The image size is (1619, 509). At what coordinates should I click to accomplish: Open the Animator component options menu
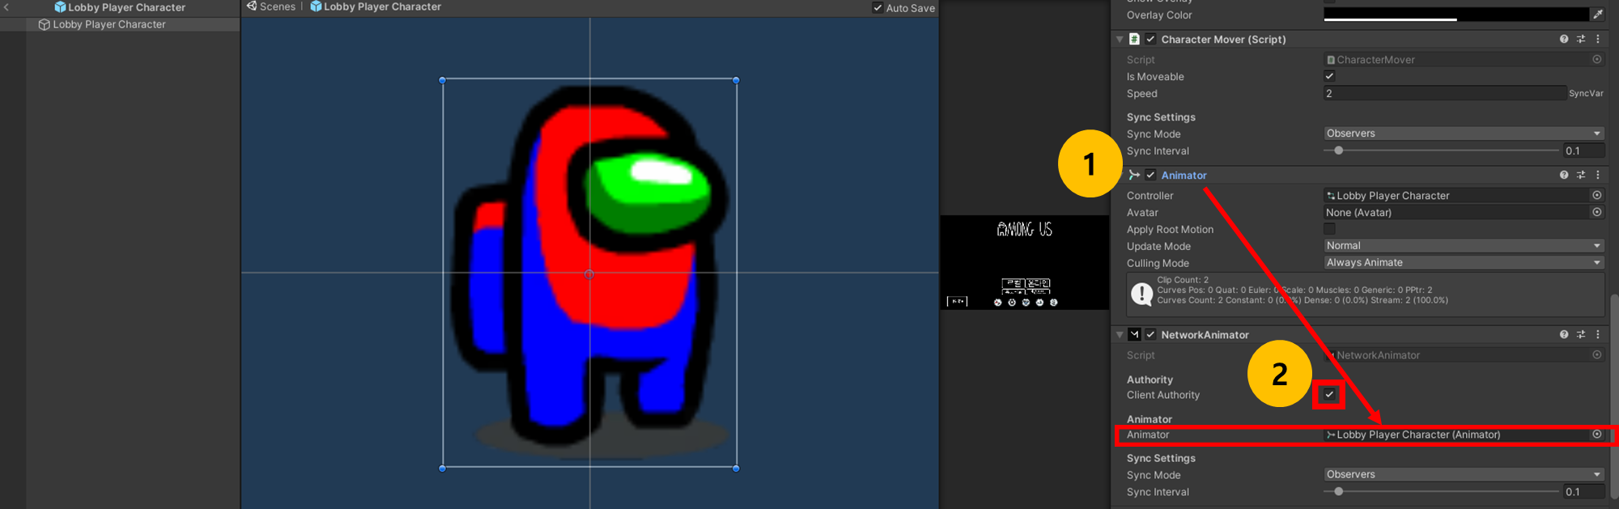tap(1598, 175)
